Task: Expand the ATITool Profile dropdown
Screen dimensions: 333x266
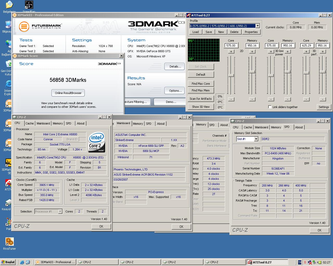Action: (x=258, y=26)
